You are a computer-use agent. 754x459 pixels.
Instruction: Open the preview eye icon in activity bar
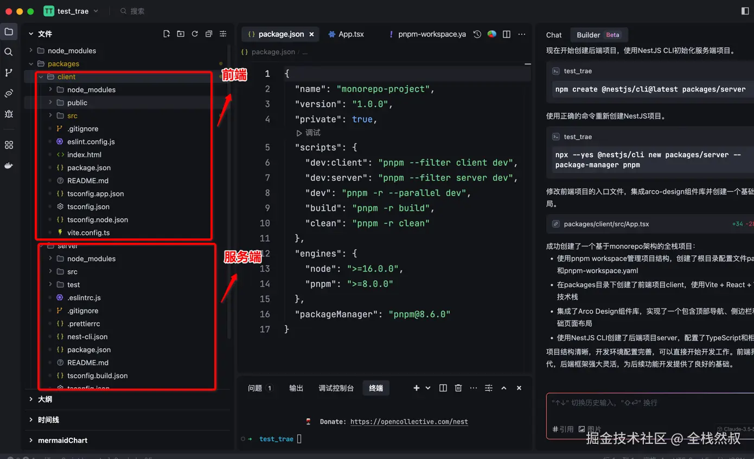(9, 93)
